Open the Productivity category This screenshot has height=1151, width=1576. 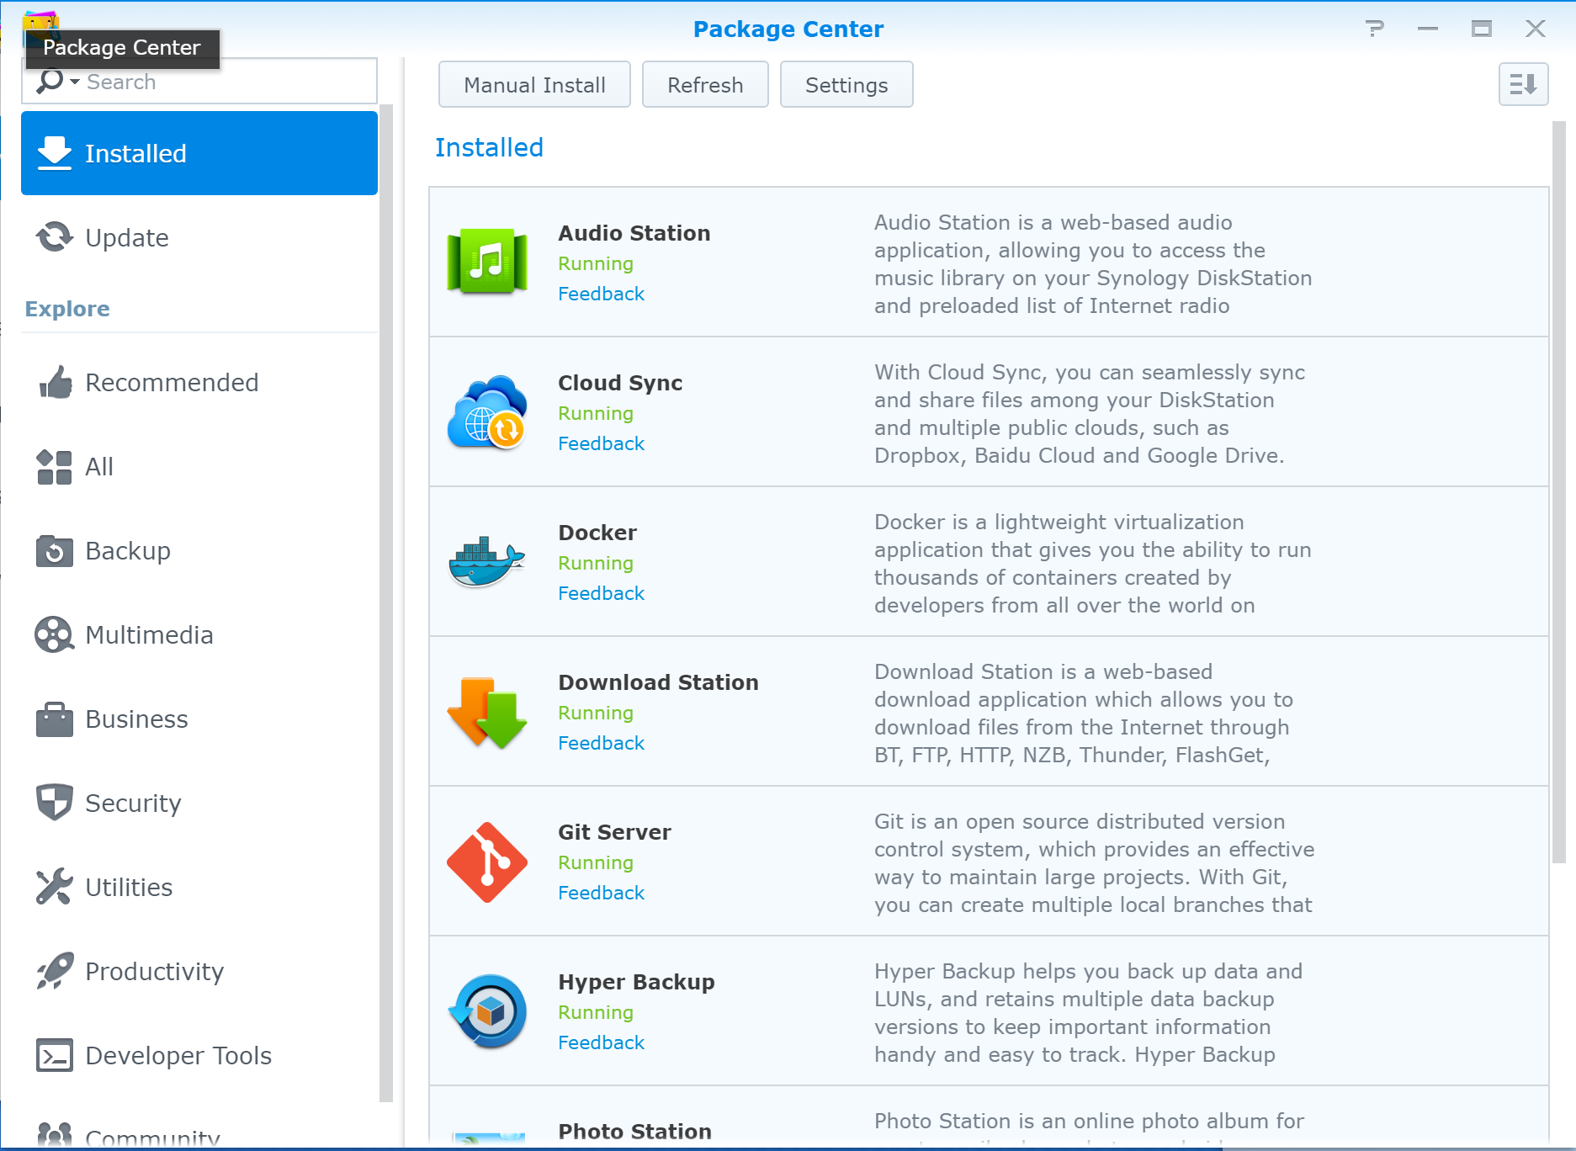pos(199,972)
